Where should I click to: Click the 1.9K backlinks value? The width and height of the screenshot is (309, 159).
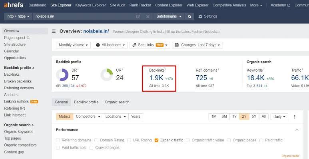coord(156,78)
